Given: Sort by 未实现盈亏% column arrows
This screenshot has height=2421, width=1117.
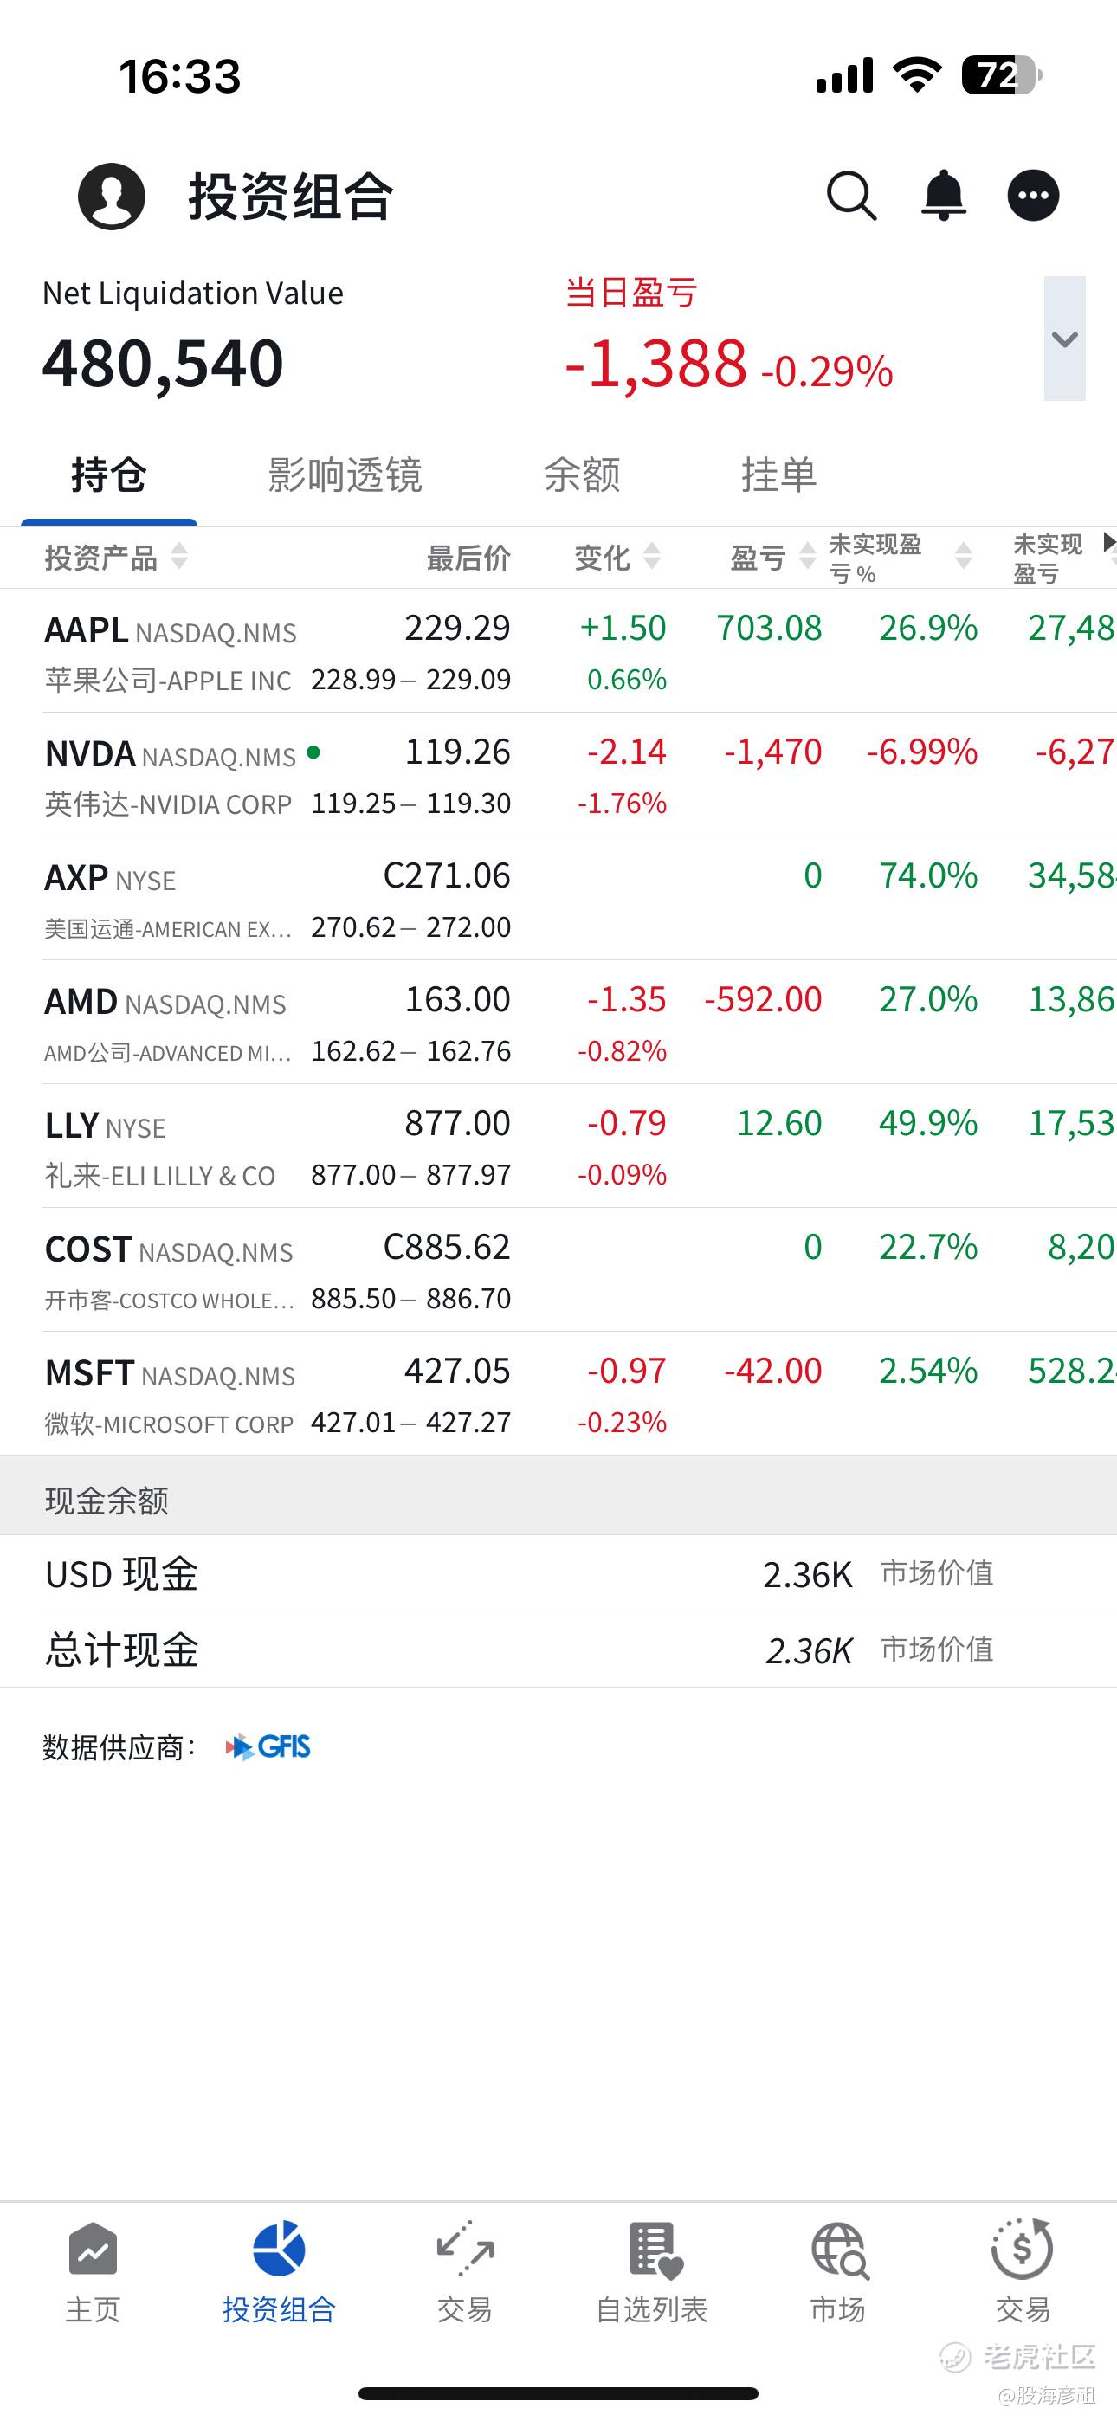Looking at the screenshot, I should click(x=963, y=557).
